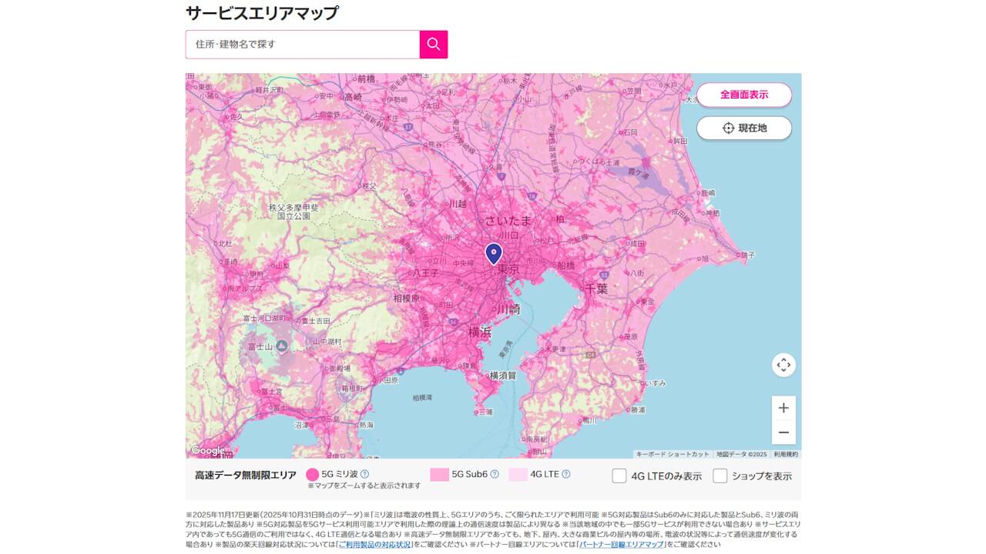The height and width of the screenshot is (554, 986).
Task: Enable the ショップを表示 checkbox
Action: tap(719, 476)
